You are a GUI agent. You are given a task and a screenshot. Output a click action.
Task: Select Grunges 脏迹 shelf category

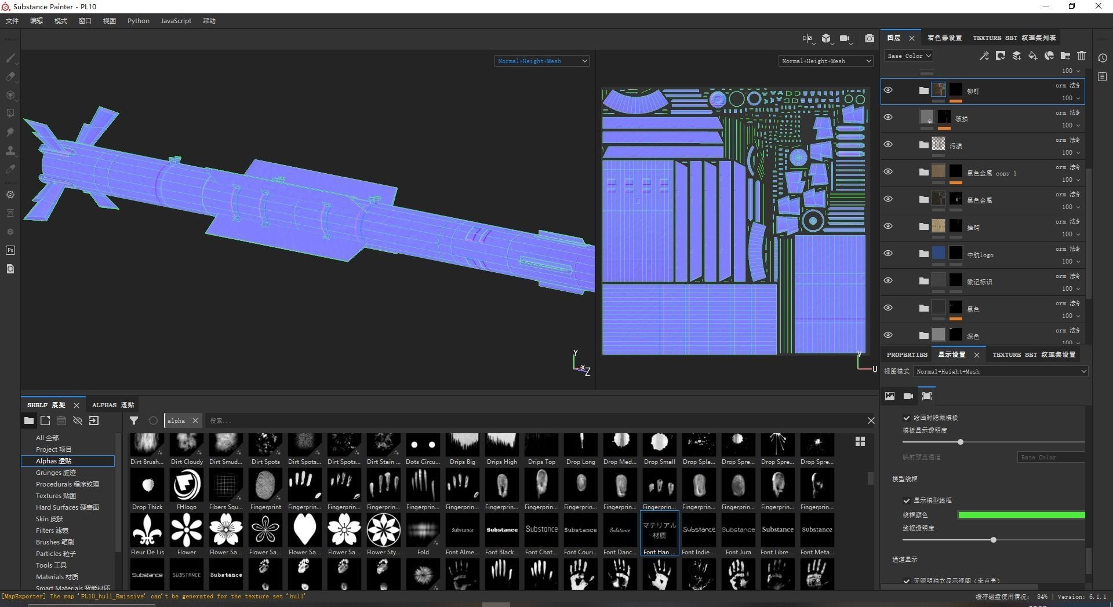point(56,473)
